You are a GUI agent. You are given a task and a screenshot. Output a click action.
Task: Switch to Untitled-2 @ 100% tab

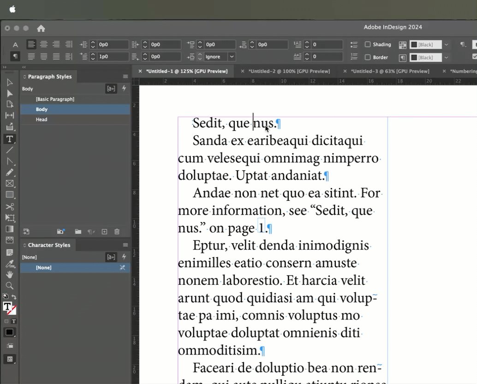coord(289,71)
